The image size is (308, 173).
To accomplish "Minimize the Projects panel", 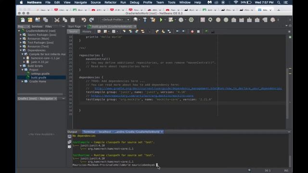I will tap(64, 26).
